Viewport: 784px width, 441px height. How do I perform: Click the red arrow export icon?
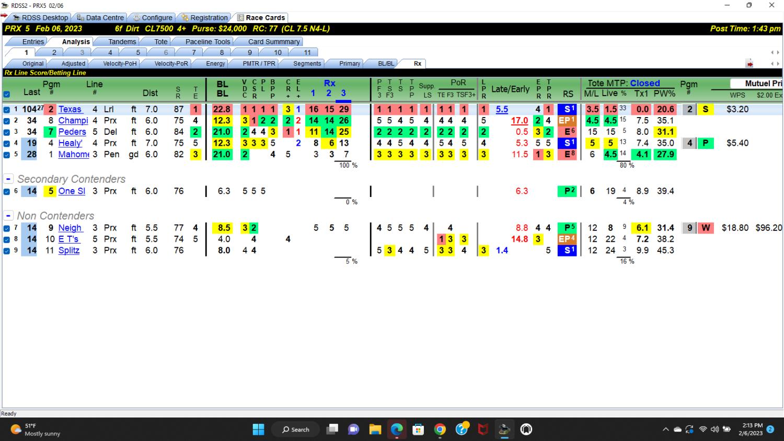tap(750, 64)
